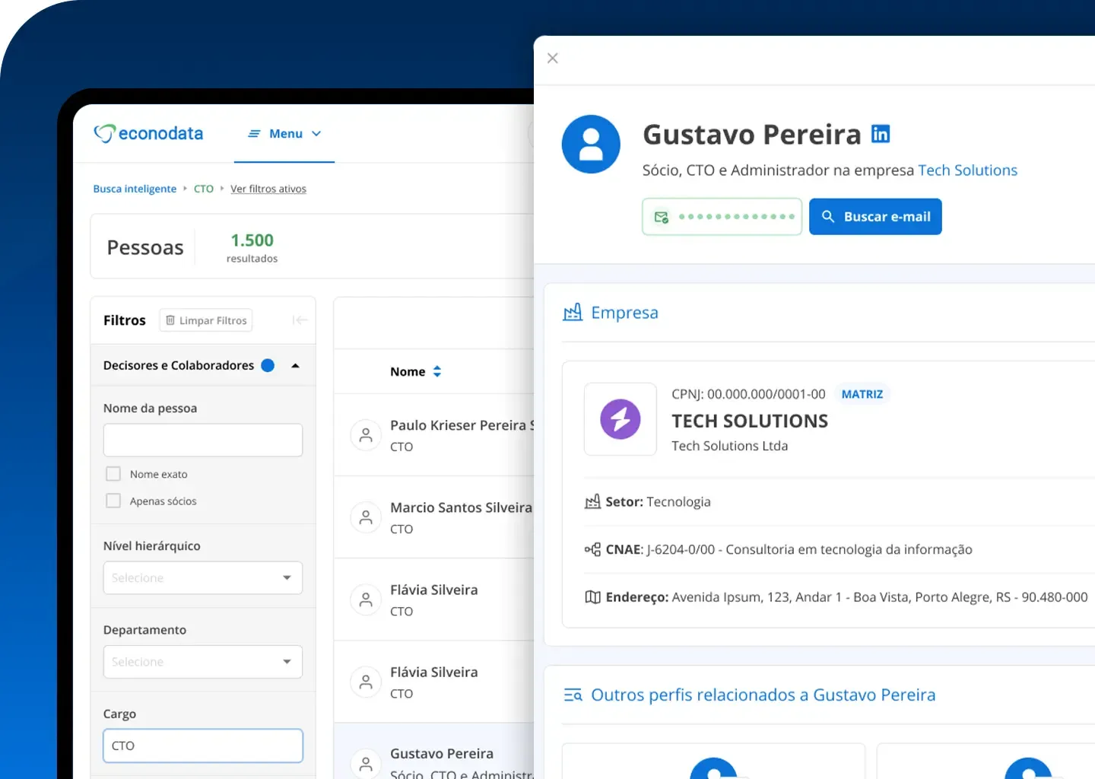Click the Nome da pessoa text field
This screenshot has width=1095, height=779.
[x=202, y=440]
